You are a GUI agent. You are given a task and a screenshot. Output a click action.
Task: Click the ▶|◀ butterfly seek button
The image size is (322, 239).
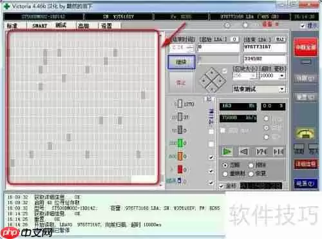point(278,152)
